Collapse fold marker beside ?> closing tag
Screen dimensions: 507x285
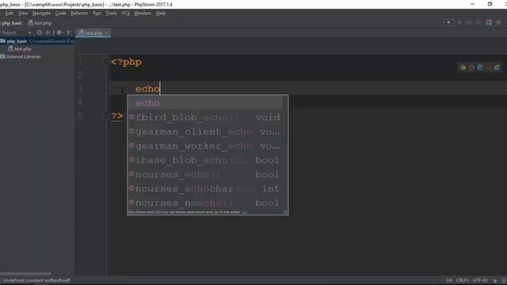coord(106,116)
